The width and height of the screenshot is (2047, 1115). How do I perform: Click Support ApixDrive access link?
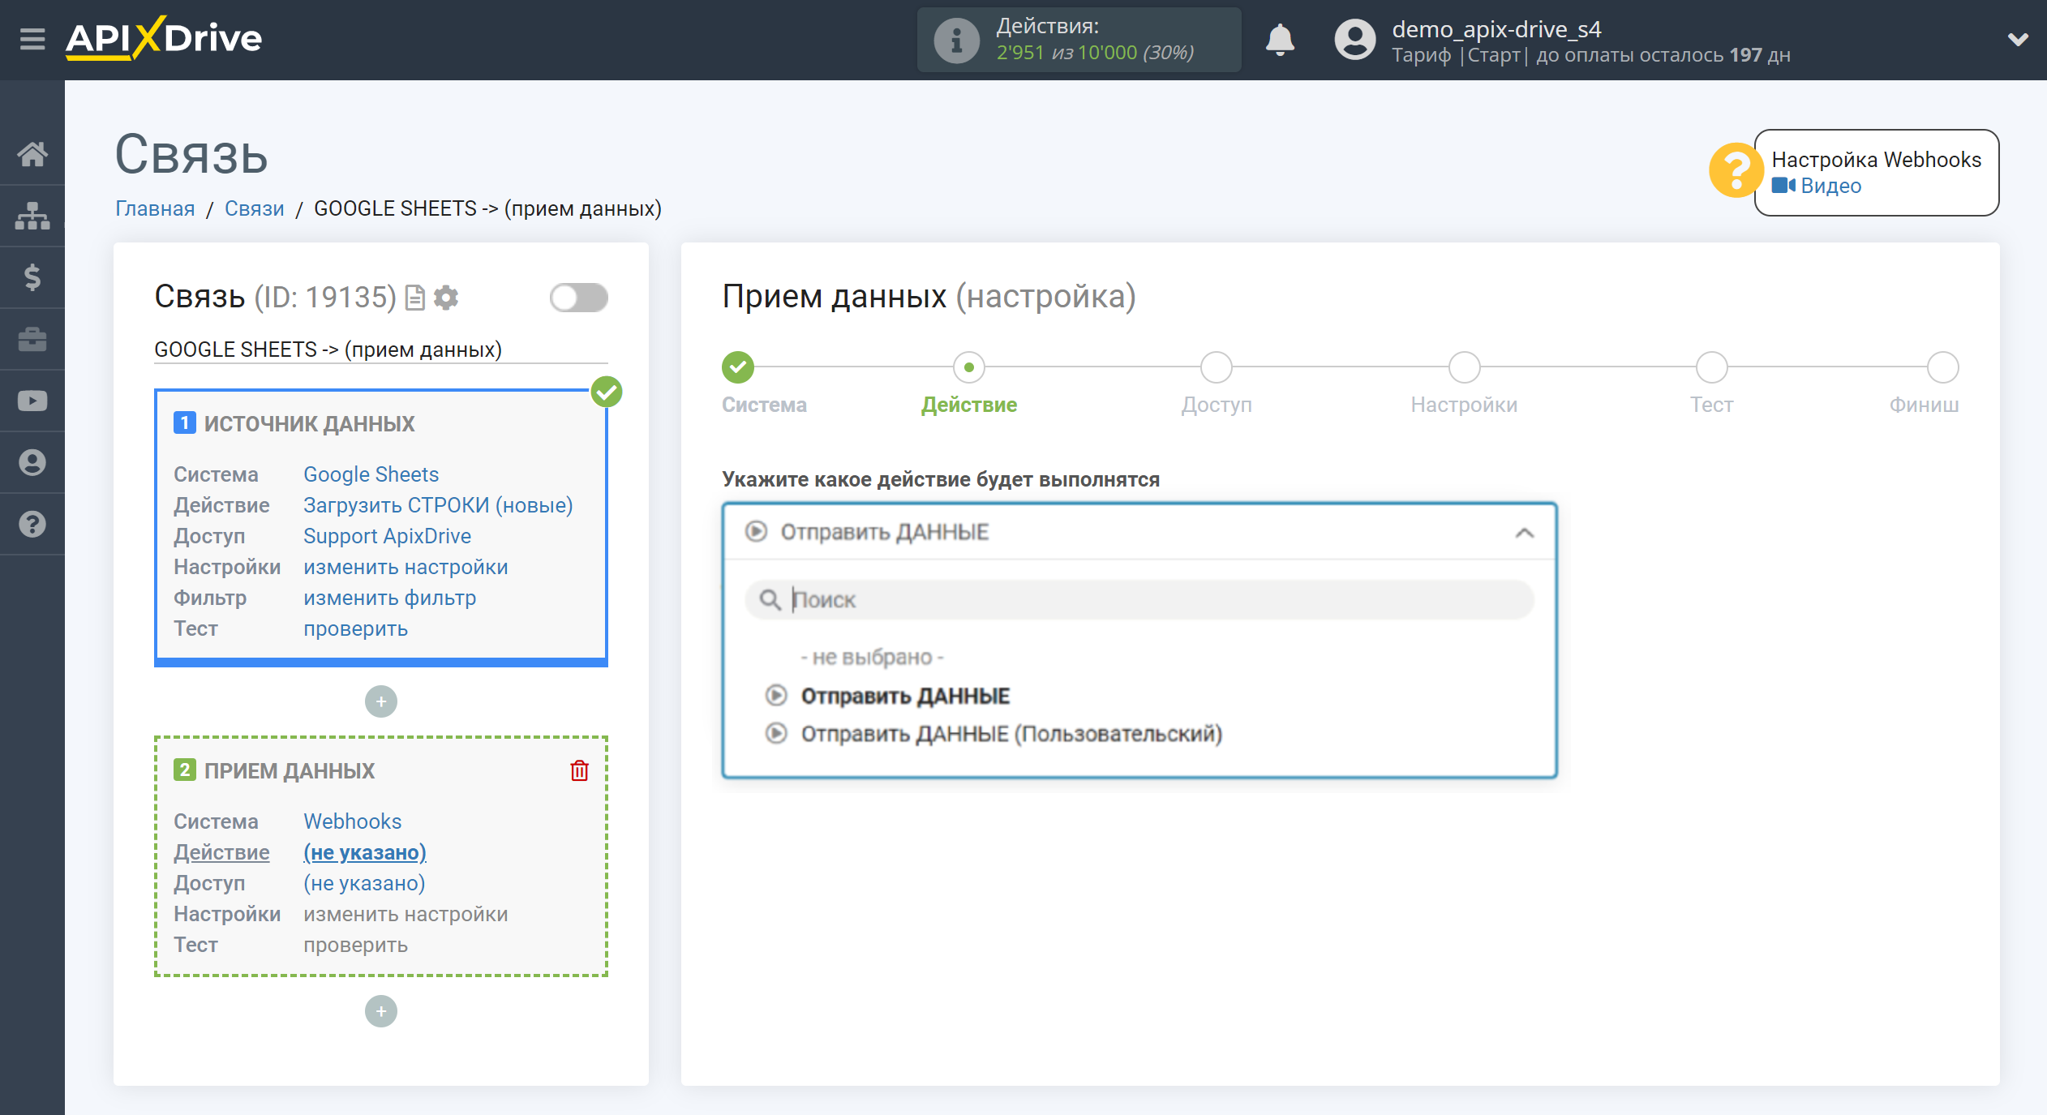[x=387, y=536]
